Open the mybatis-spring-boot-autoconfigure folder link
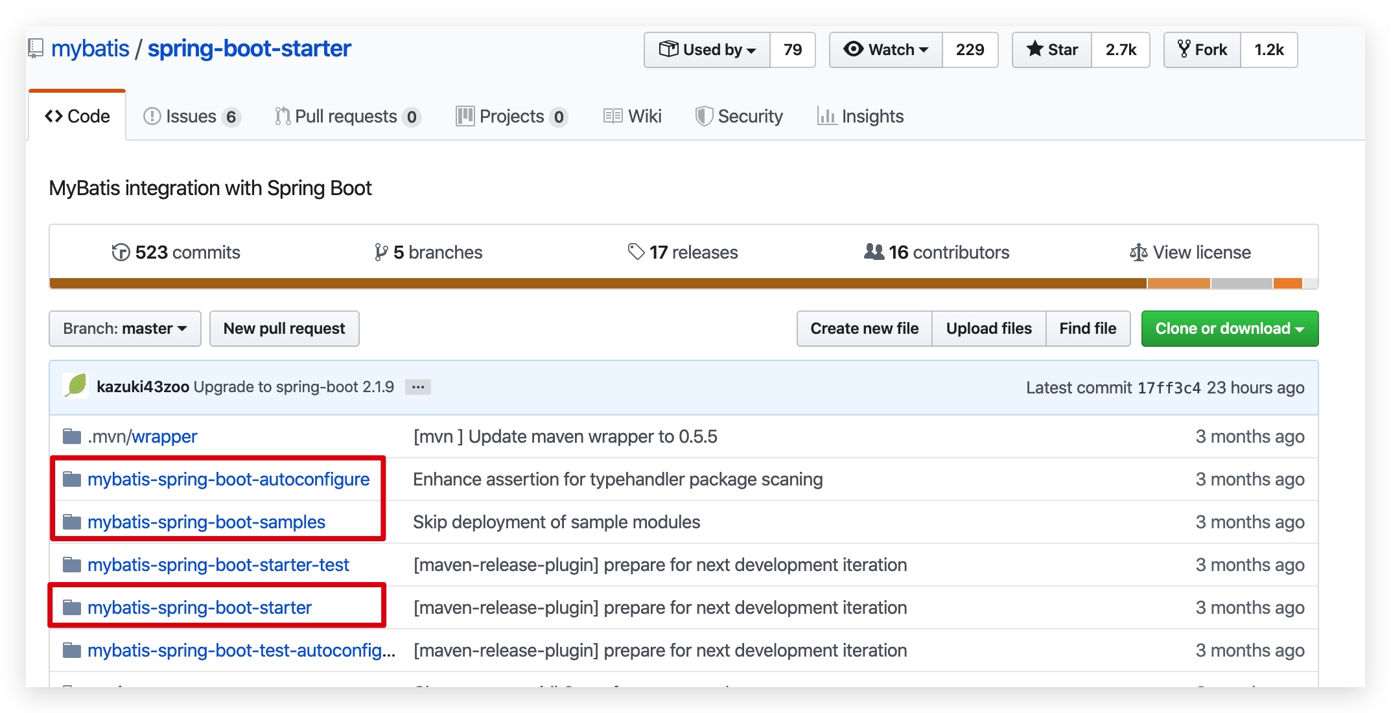The image size is (1391, 713). pyautogui.click(x=228, y=479)
